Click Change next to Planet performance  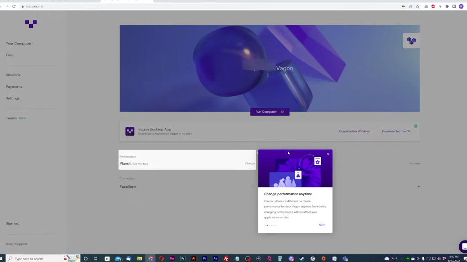(x=250, y=163)
